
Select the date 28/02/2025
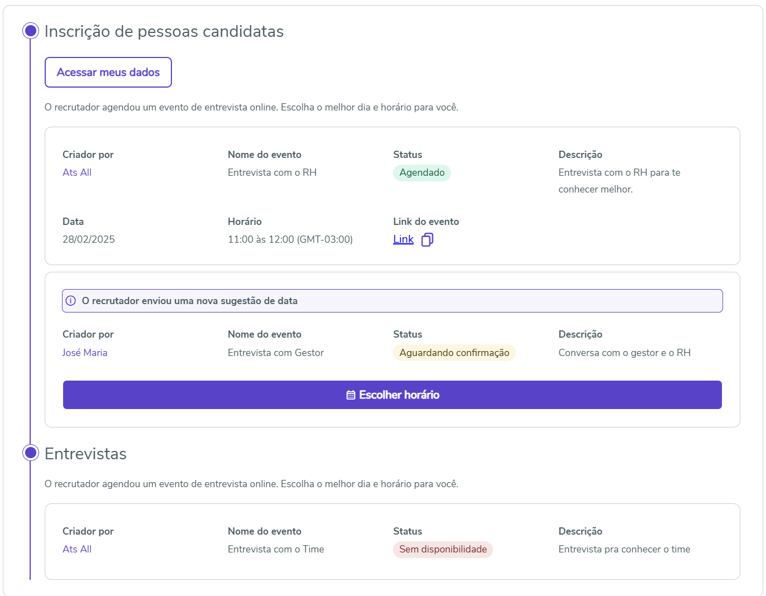(x=89, y=239)
